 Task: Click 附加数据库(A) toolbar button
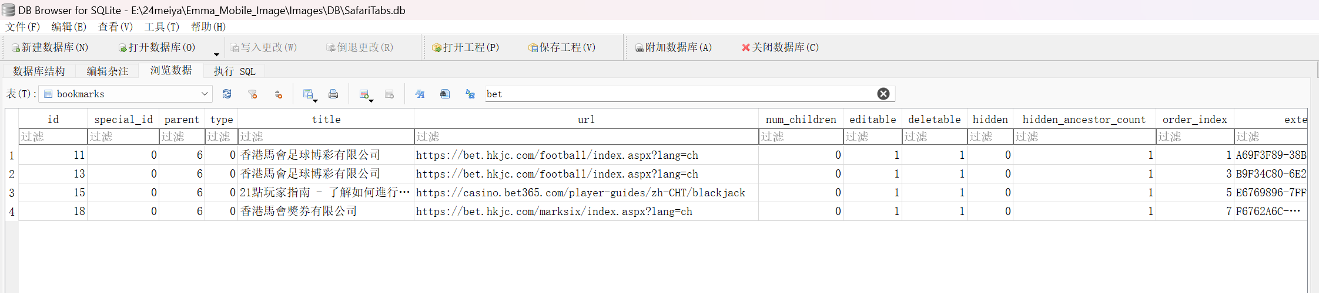[x=674, y=47]
